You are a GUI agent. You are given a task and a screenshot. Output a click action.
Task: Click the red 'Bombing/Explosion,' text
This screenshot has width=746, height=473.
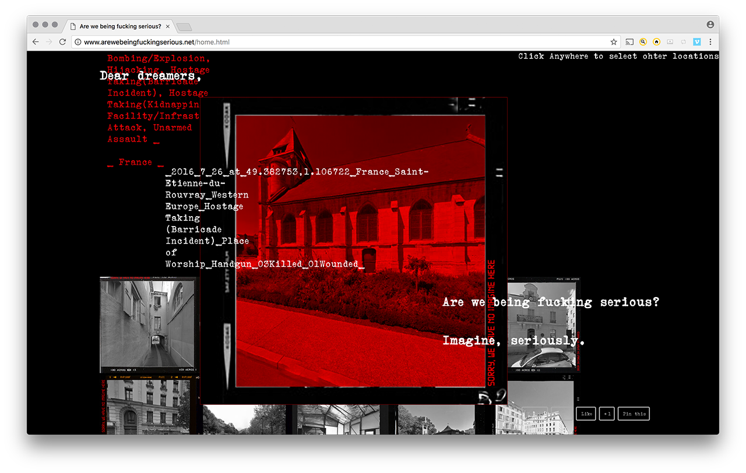pos(159,58)
